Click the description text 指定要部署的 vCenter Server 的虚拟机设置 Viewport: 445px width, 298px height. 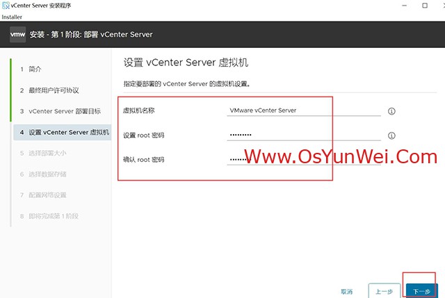187,84
